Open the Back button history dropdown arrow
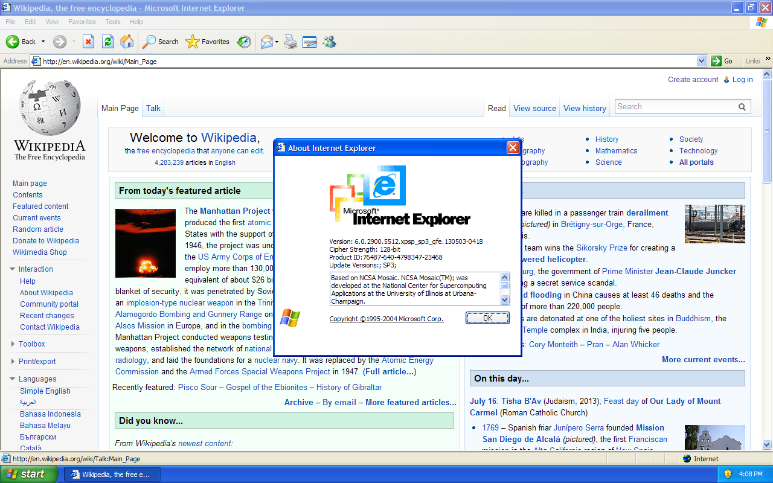 43,42
